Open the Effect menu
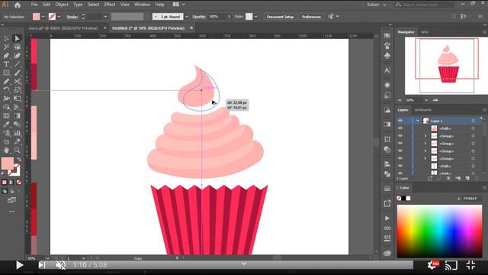Image resolution: width=488 pixels, height=275 pixels. coord(110,5)
